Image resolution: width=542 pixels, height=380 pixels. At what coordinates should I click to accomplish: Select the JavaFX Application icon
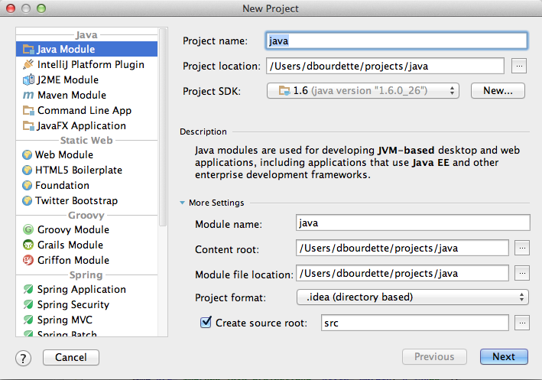pos(28,125)
